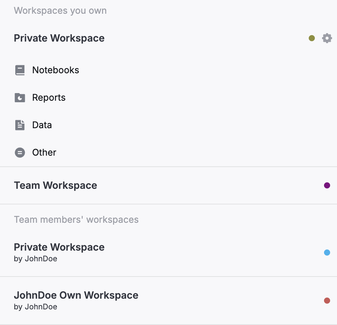Switch to the Reports section

click(49, 97)
